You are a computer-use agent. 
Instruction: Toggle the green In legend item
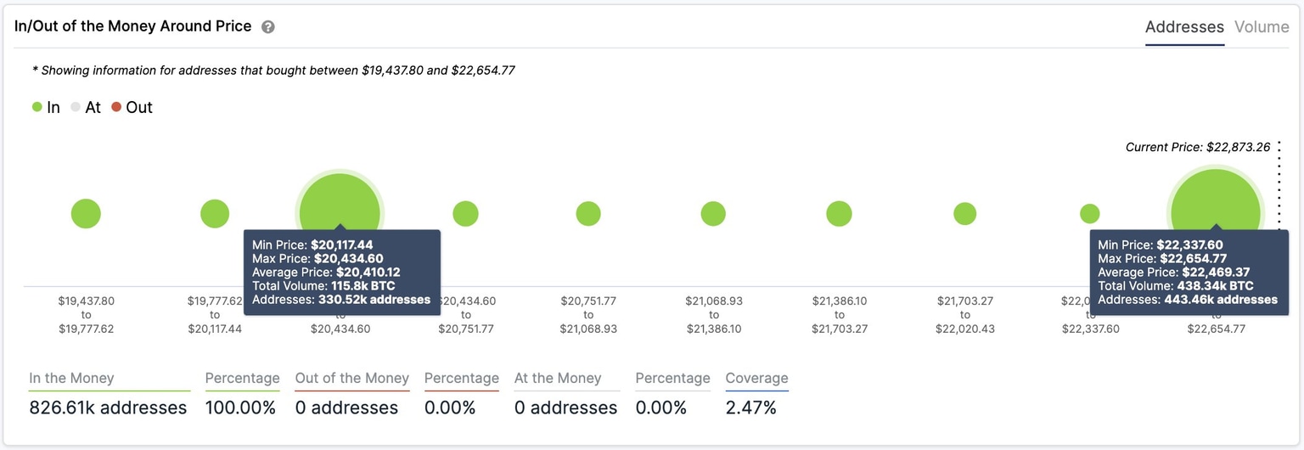46,108
